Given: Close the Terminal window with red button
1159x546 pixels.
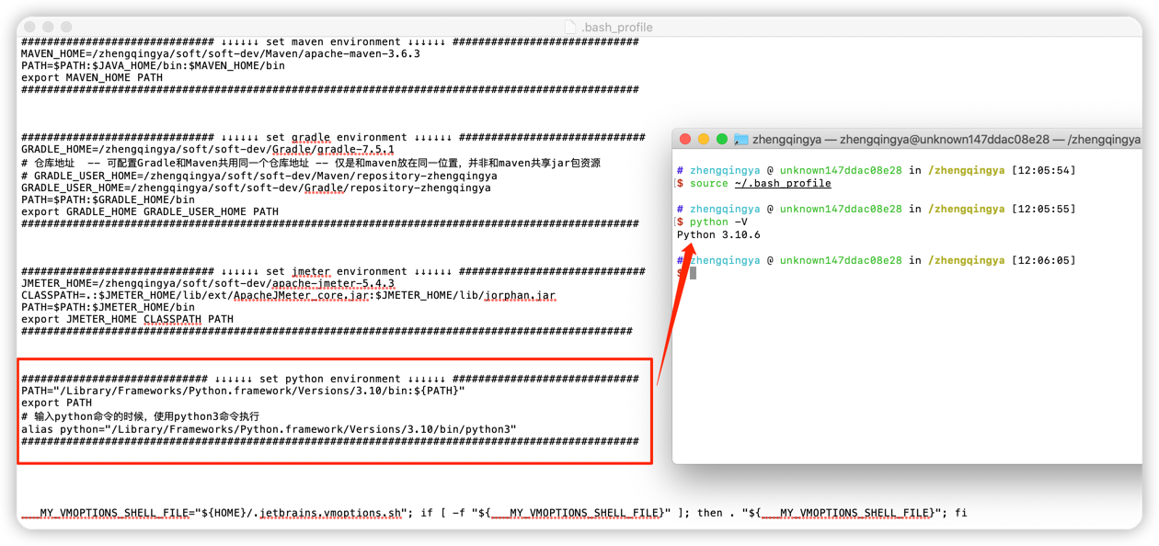Looking at the screenshot, I should (x=684, y=139).
